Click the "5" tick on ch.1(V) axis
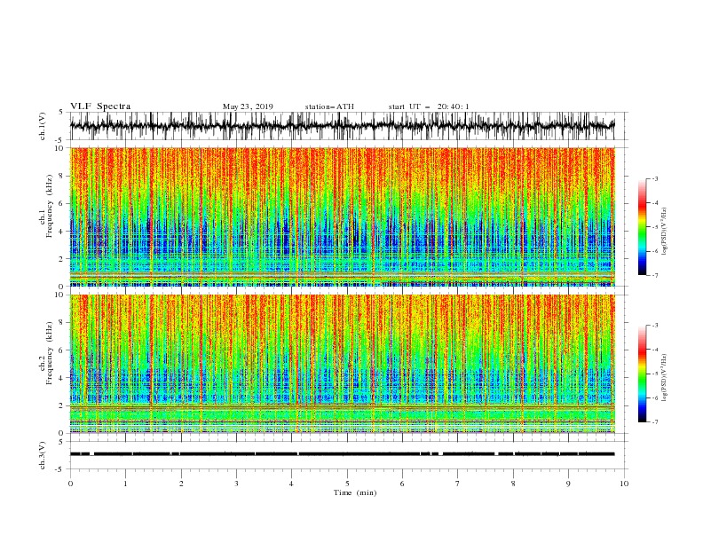 62,113
